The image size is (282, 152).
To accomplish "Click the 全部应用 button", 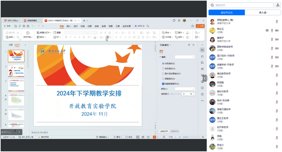I will [164, 131].
